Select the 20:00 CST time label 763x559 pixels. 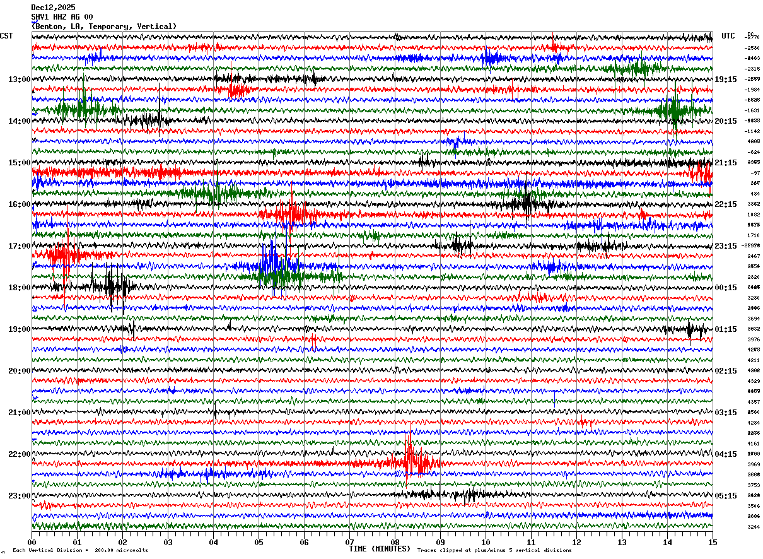point(19,371)
